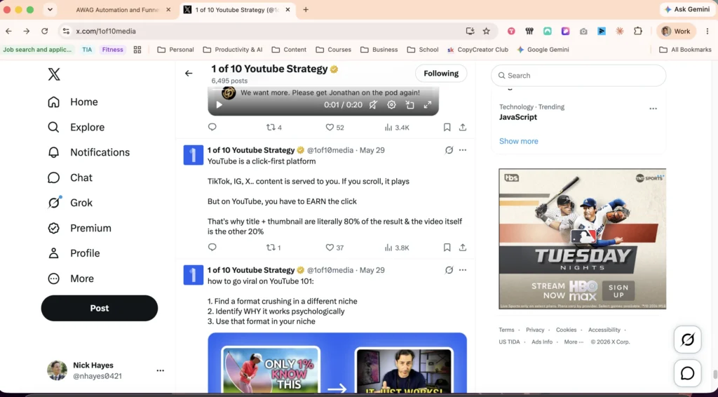Repost the post with 1 repost
The width and height of the screenshot is (718, 397).
273,248
